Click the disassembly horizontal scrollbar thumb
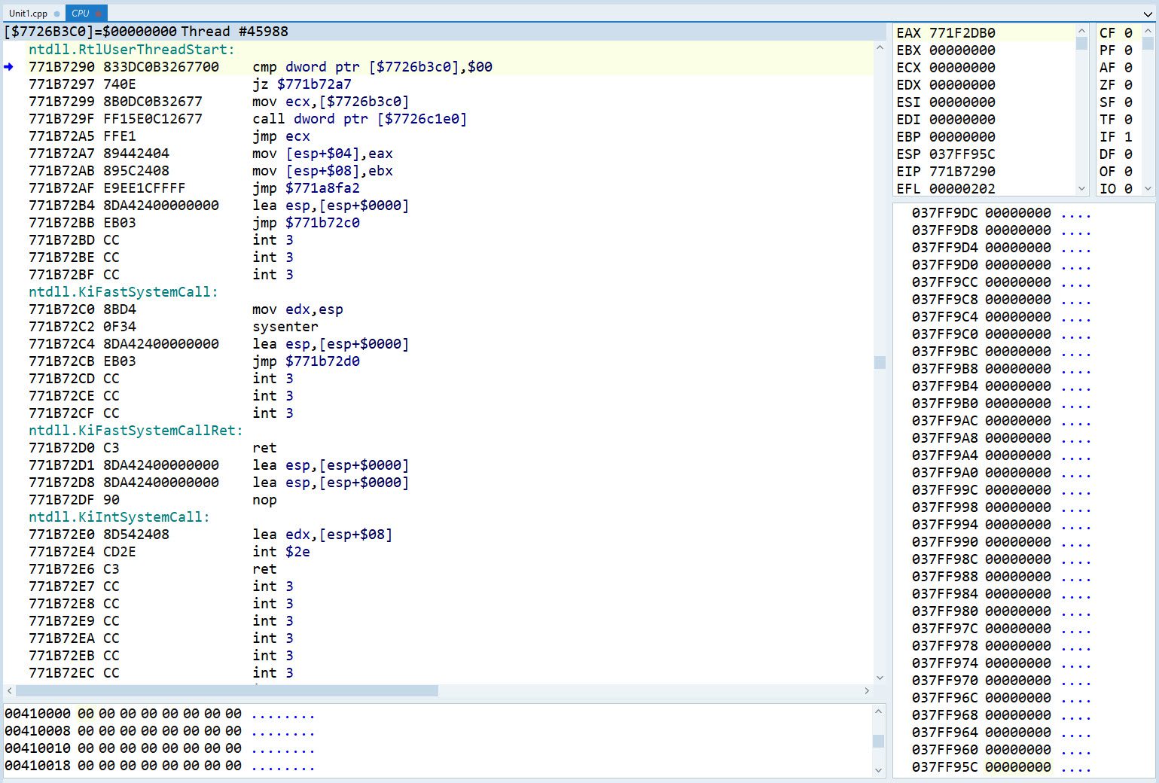This screenshot has width=1159, height=783. click(x=227, y=690)
